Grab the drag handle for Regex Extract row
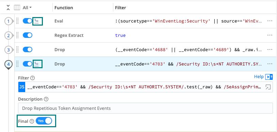 (x=17, y=35)
